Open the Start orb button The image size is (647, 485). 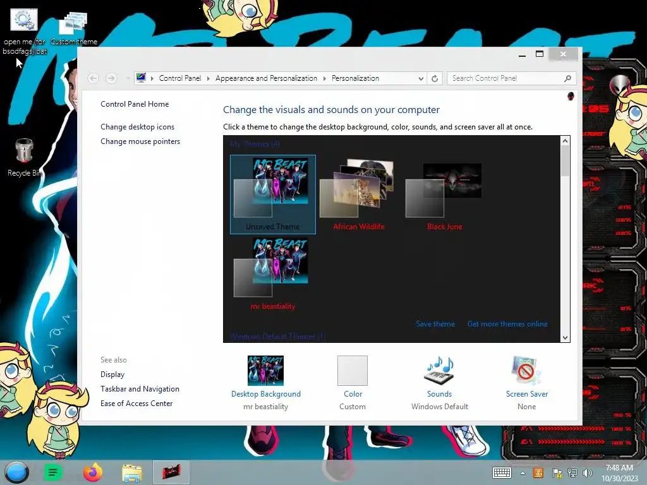(17, 472)
